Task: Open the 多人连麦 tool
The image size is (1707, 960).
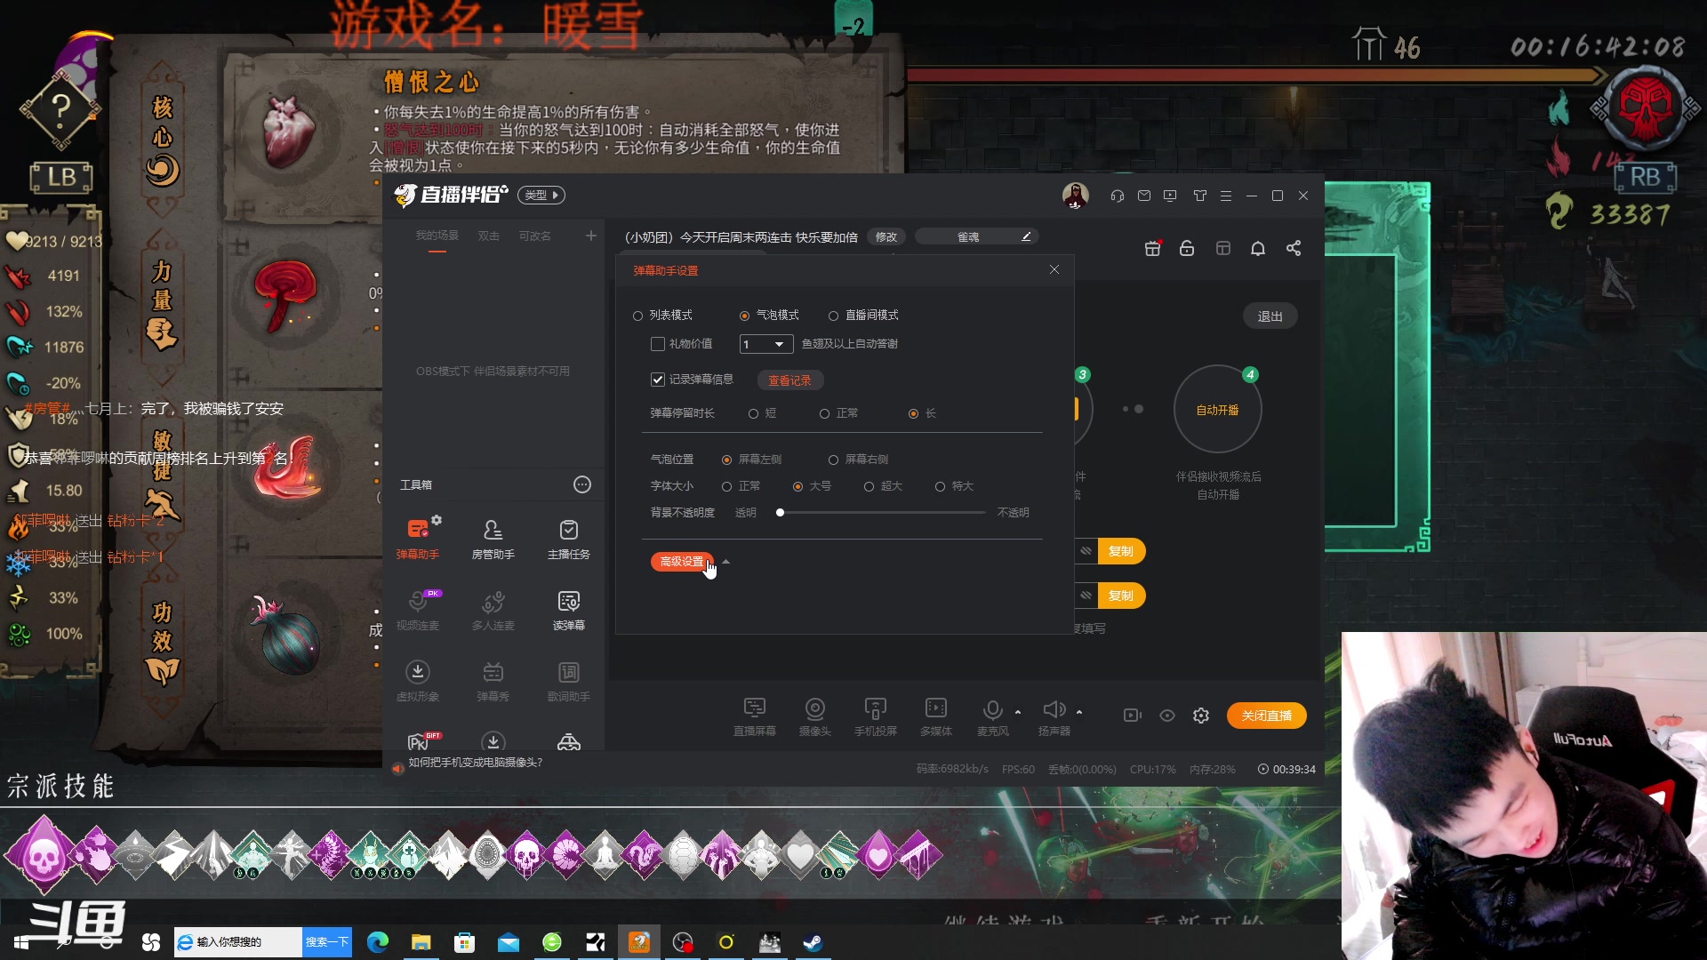Action: pos(493,610)
